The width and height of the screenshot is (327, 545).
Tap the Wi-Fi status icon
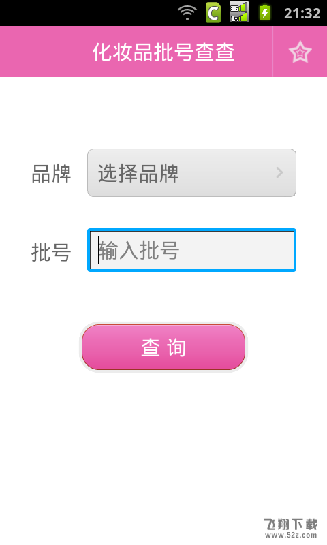187,13
